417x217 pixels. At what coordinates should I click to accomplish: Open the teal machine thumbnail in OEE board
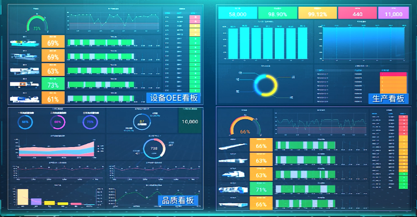(24, 43)
